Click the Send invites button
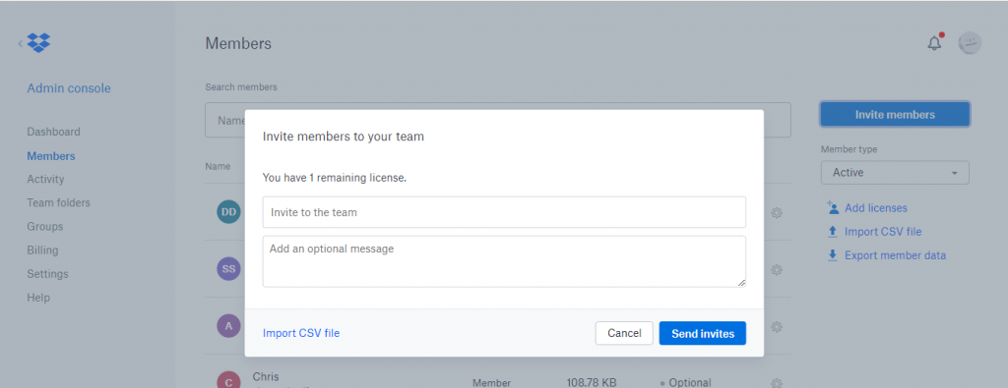 click(703, 334)
